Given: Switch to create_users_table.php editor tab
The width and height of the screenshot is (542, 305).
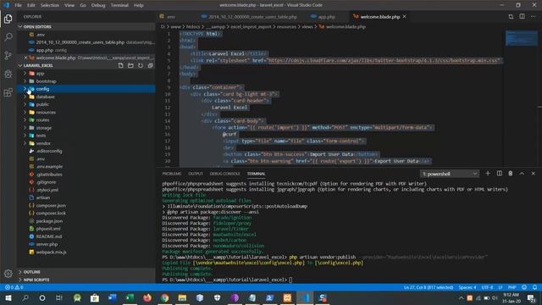Looking at the screenshot, I should point(252,17).
